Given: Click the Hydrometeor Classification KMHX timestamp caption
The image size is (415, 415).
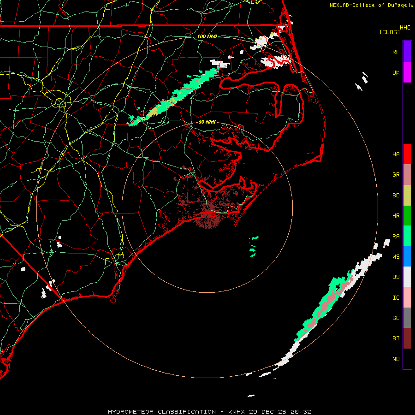Looking at the screenshot, I should click(209, 412).
